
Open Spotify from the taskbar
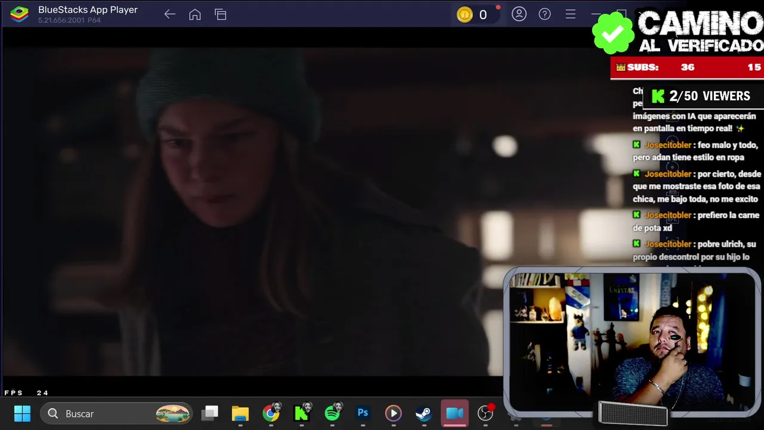333,413
